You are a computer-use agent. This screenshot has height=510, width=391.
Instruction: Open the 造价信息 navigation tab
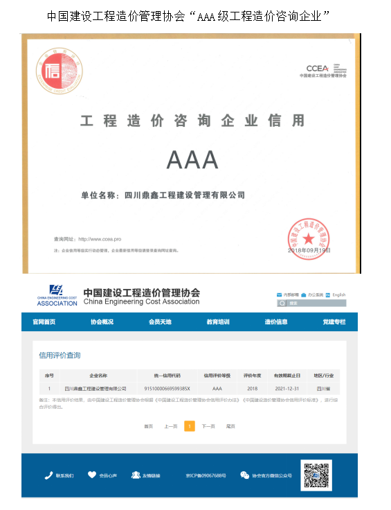click(x=276, y=322)
